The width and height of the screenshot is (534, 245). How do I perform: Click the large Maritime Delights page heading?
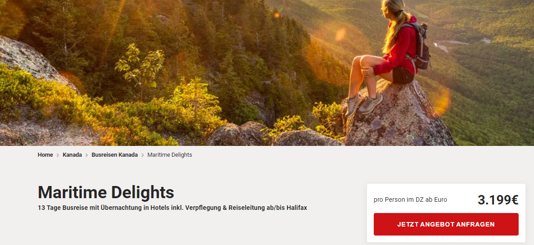[106, 192]
